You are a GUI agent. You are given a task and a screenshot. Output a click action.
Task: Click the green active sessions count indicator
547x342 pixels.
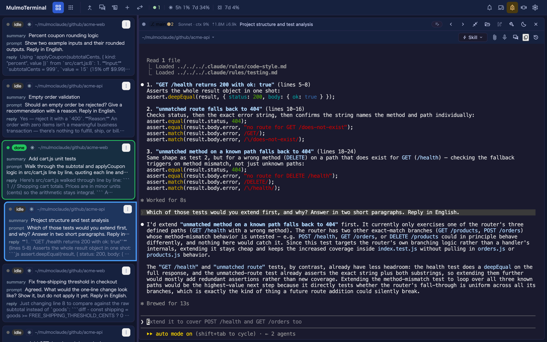156,8
